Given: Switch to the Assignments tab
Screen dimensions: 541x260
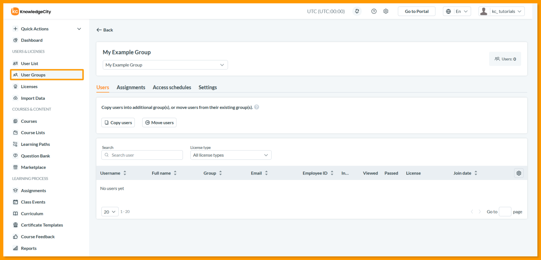Looking at the screenshot, I should pyautogui.click(x=131, y=87).
